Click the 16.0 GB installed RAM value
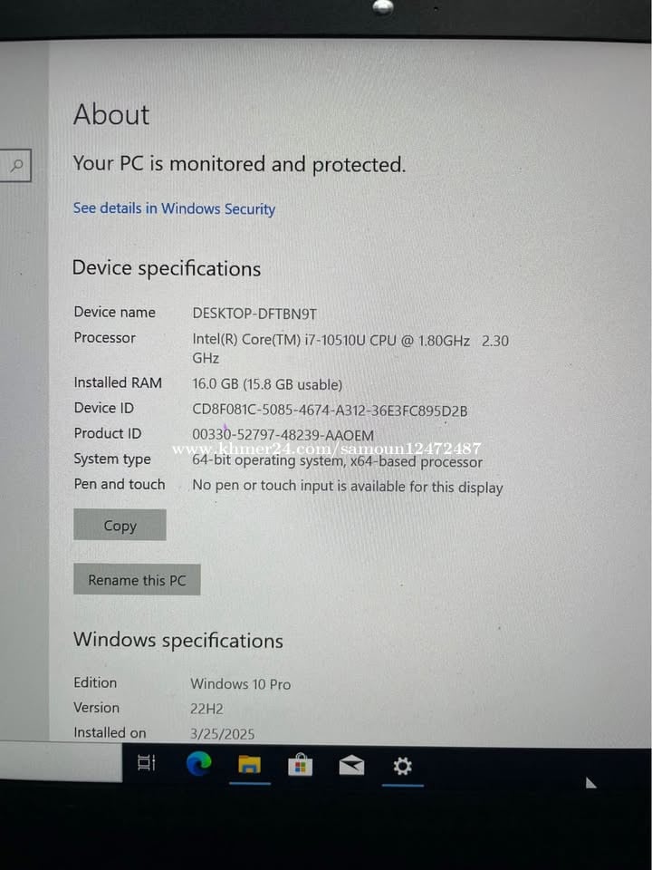Viewport: 652px width, 870px height. click(x=267, y=384)
